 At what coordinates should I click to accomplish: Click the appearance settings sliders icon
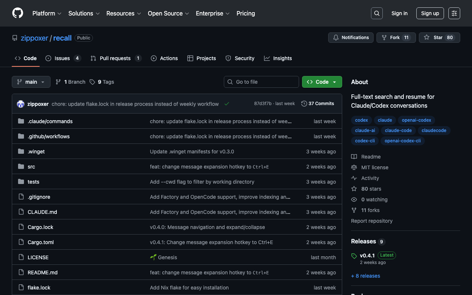tap(454, 13)
